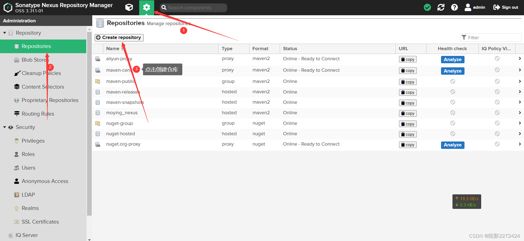Open maven-public row details chevron
Viewport: 524px width, 241px height.
pyautogui.click(x=520, y=81)
